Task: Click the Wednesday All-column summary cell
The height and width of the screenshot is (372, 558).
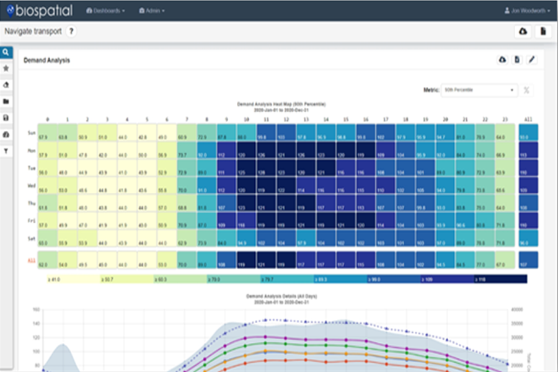Action: 528,185
